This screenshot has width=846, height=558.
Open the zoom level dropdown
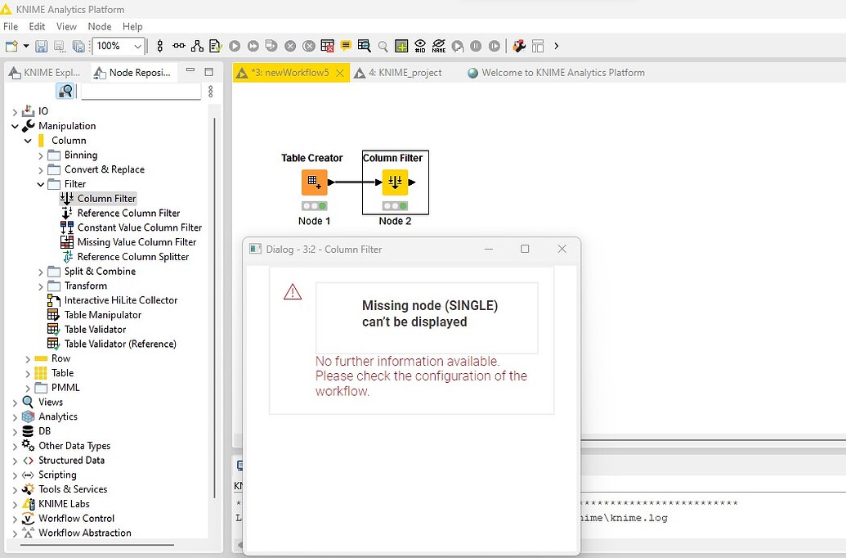click(139, 47)
